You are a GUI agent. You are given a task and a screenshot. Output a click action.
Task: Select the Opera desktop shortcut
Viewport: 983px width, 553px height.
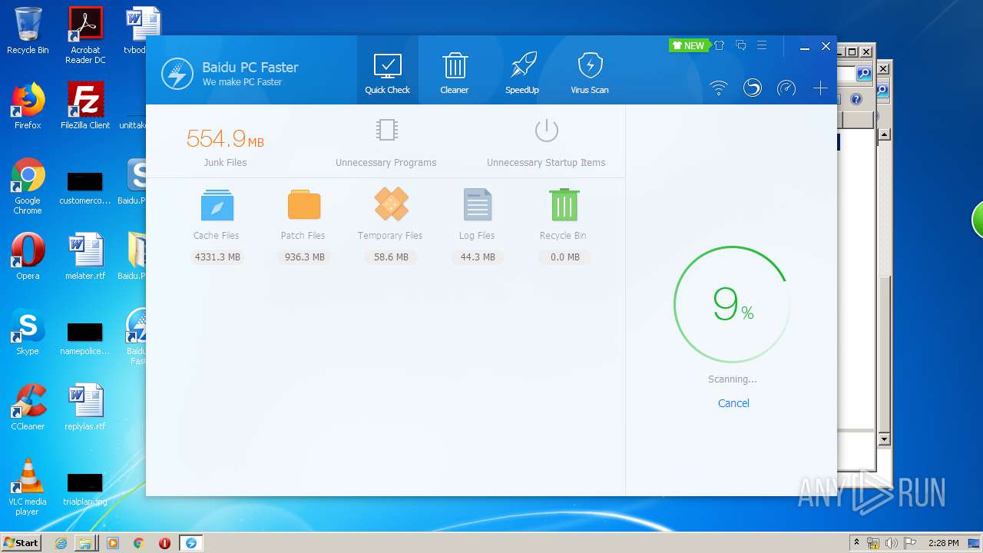[x=28, y=256]
